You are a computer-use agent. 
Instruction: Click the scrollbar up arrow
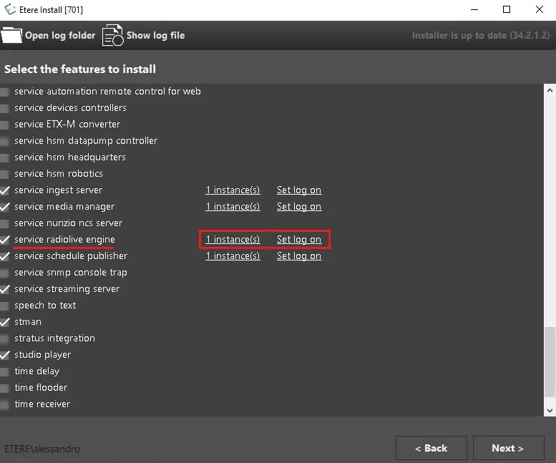pyautogui.click(x=550, y=91)
